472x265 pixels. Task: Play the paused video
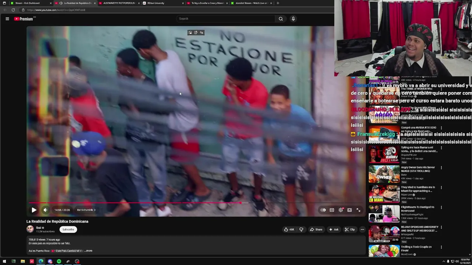[x=34, y=210]
